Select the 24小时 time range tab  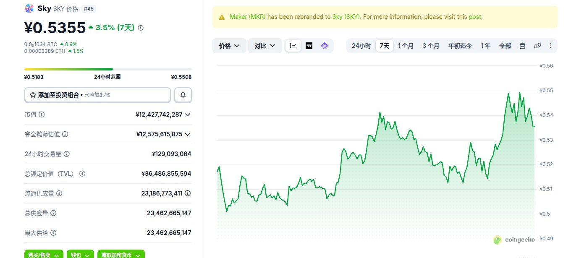tap(361, 46)
